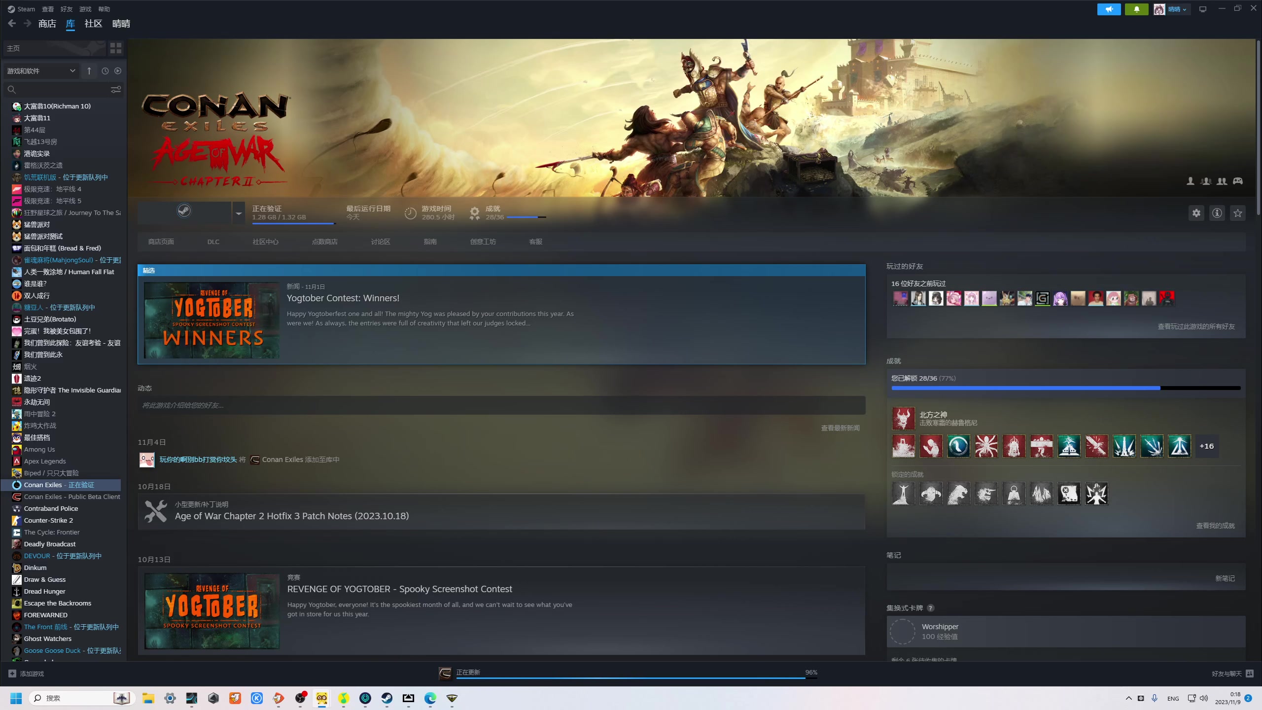Show game info icon
Image resolution: width=1262 pixels, height=710 pixels.
coord(1217,213)
